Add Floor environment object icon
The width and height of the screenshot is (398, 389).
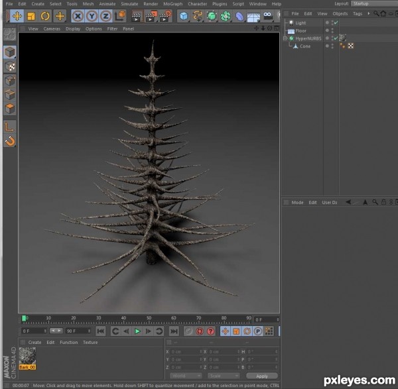pos(253,17)
